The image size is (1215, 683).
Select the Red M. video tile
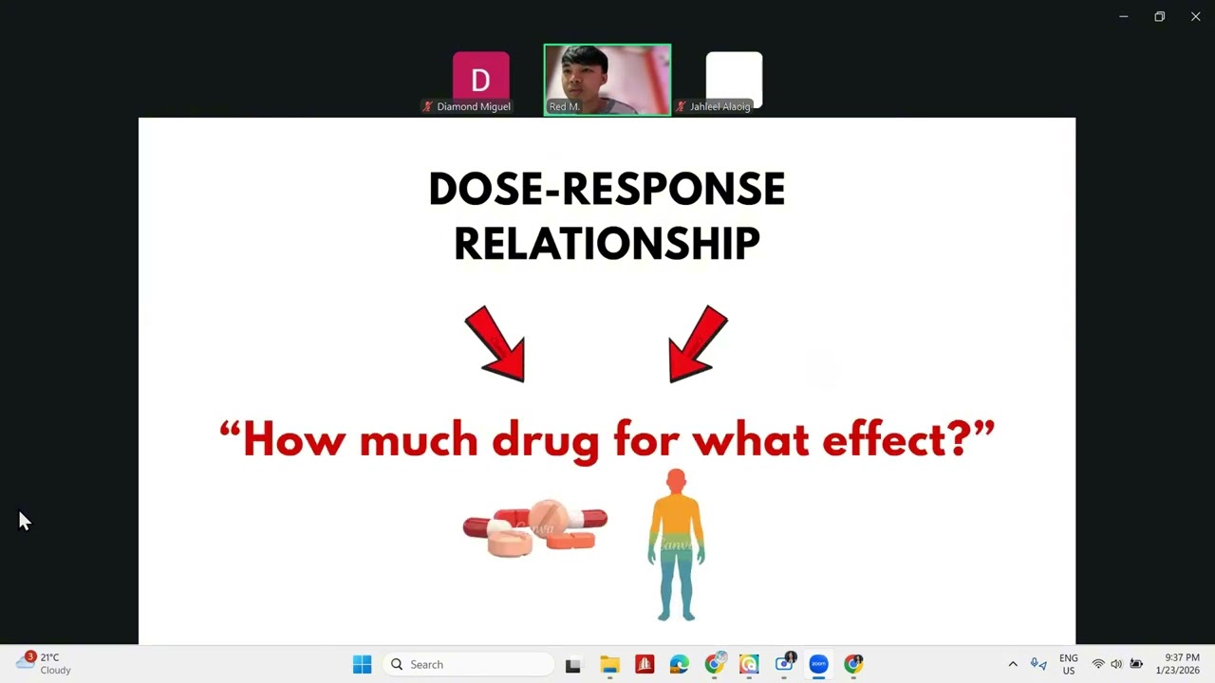(607, 80)
